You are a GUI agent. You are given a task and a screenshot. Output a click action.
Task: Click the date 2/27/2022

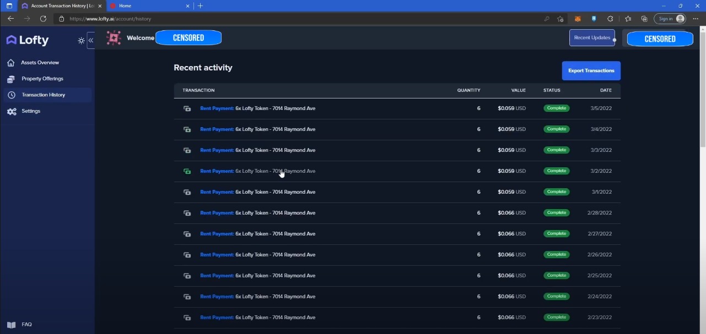(600, 234)
